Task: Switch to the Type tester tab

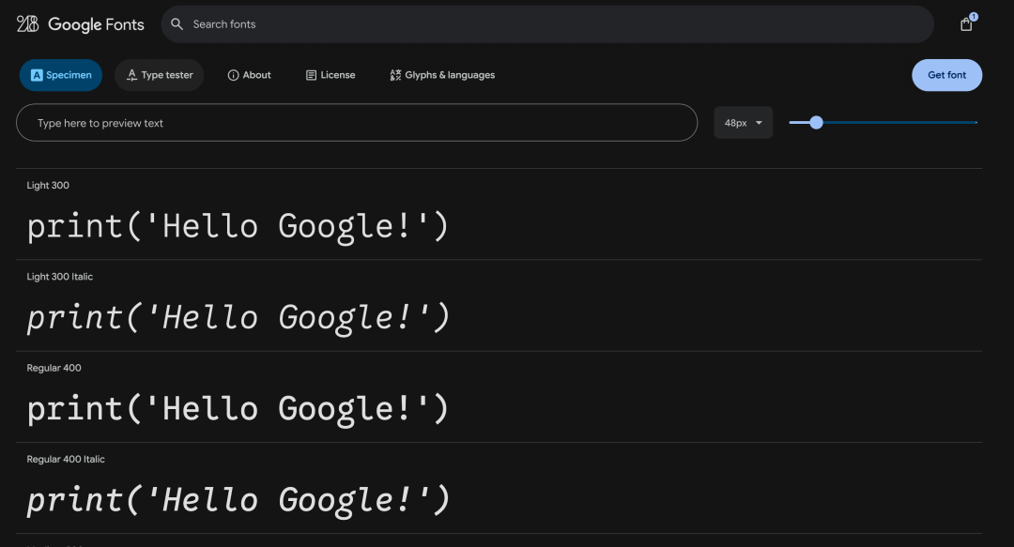Action: [159, 75]
